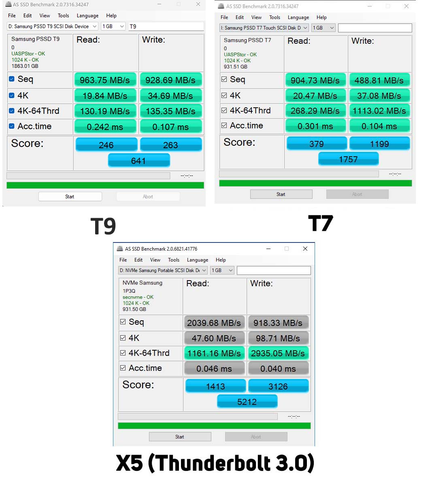Viewport: 432px width, 481px height.
Task: Click the Seq read result 963.75 MB/s
Action: coord(105,80)
